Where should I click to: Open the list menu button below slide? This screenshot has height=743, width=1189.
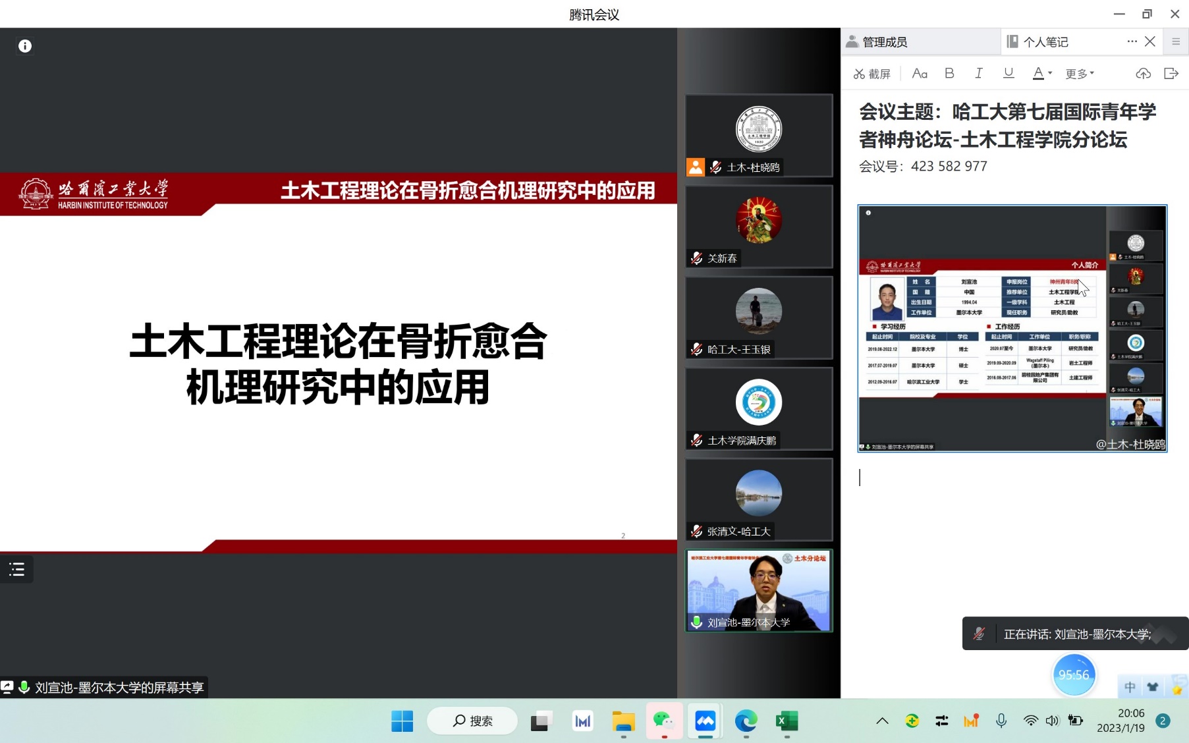tap(17, 569)
